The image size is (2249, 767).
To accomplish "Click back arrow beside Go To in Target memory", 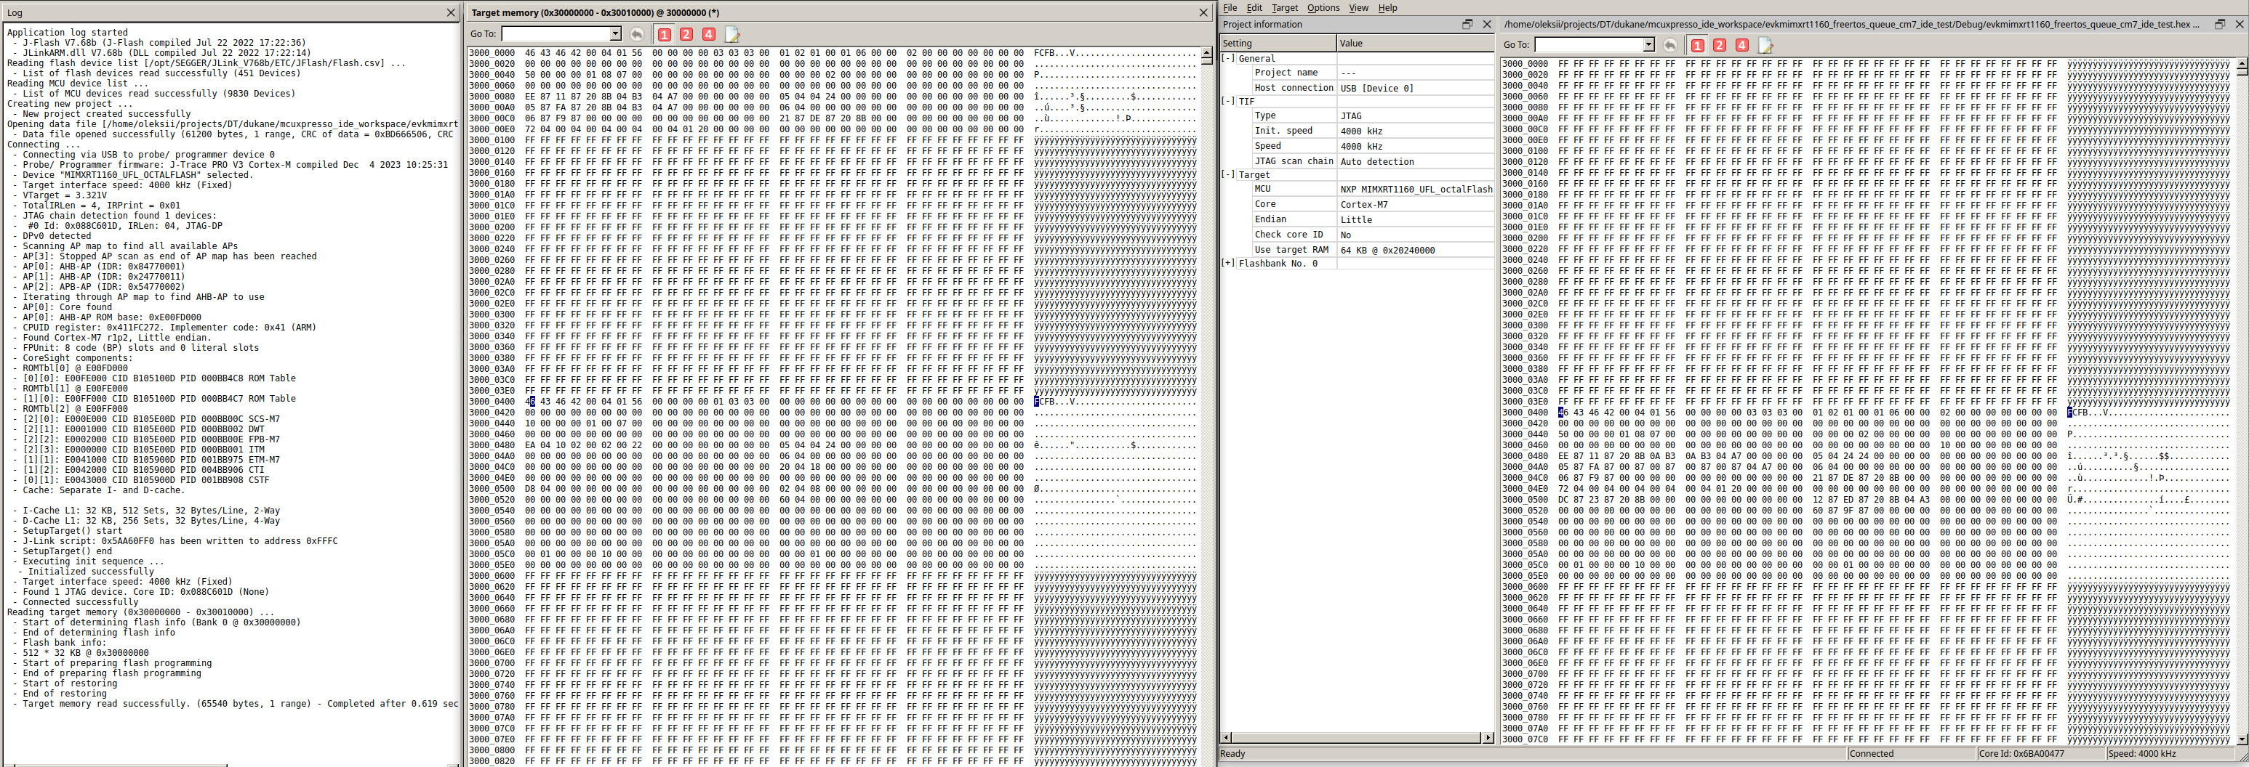I will [638, 33].
